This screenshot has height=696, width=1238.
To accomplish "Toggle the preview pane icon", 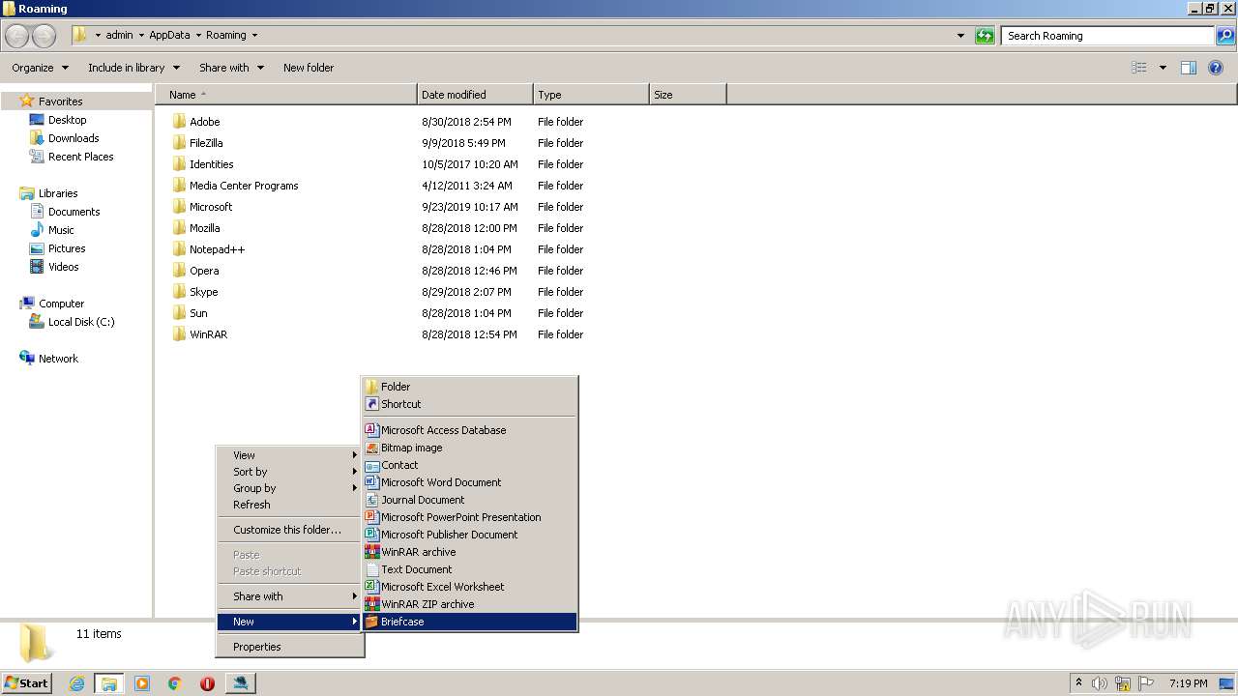I will coord(1189,68).
